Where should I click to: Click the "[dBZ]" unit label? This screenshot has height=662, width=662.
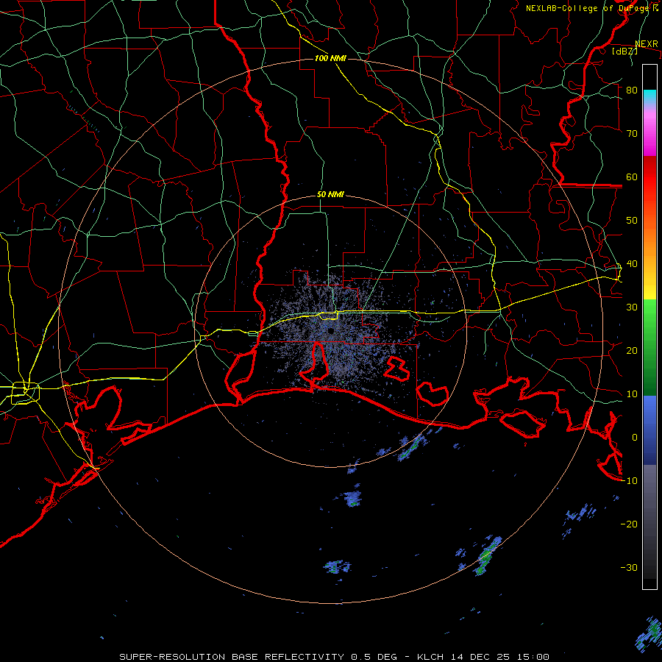point(624,51)
